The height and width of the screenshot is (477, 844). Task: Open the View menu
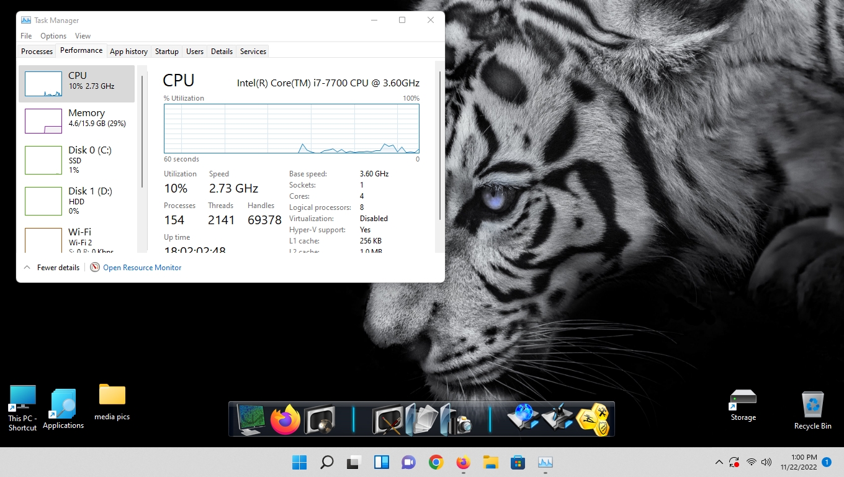pos(83,36)
